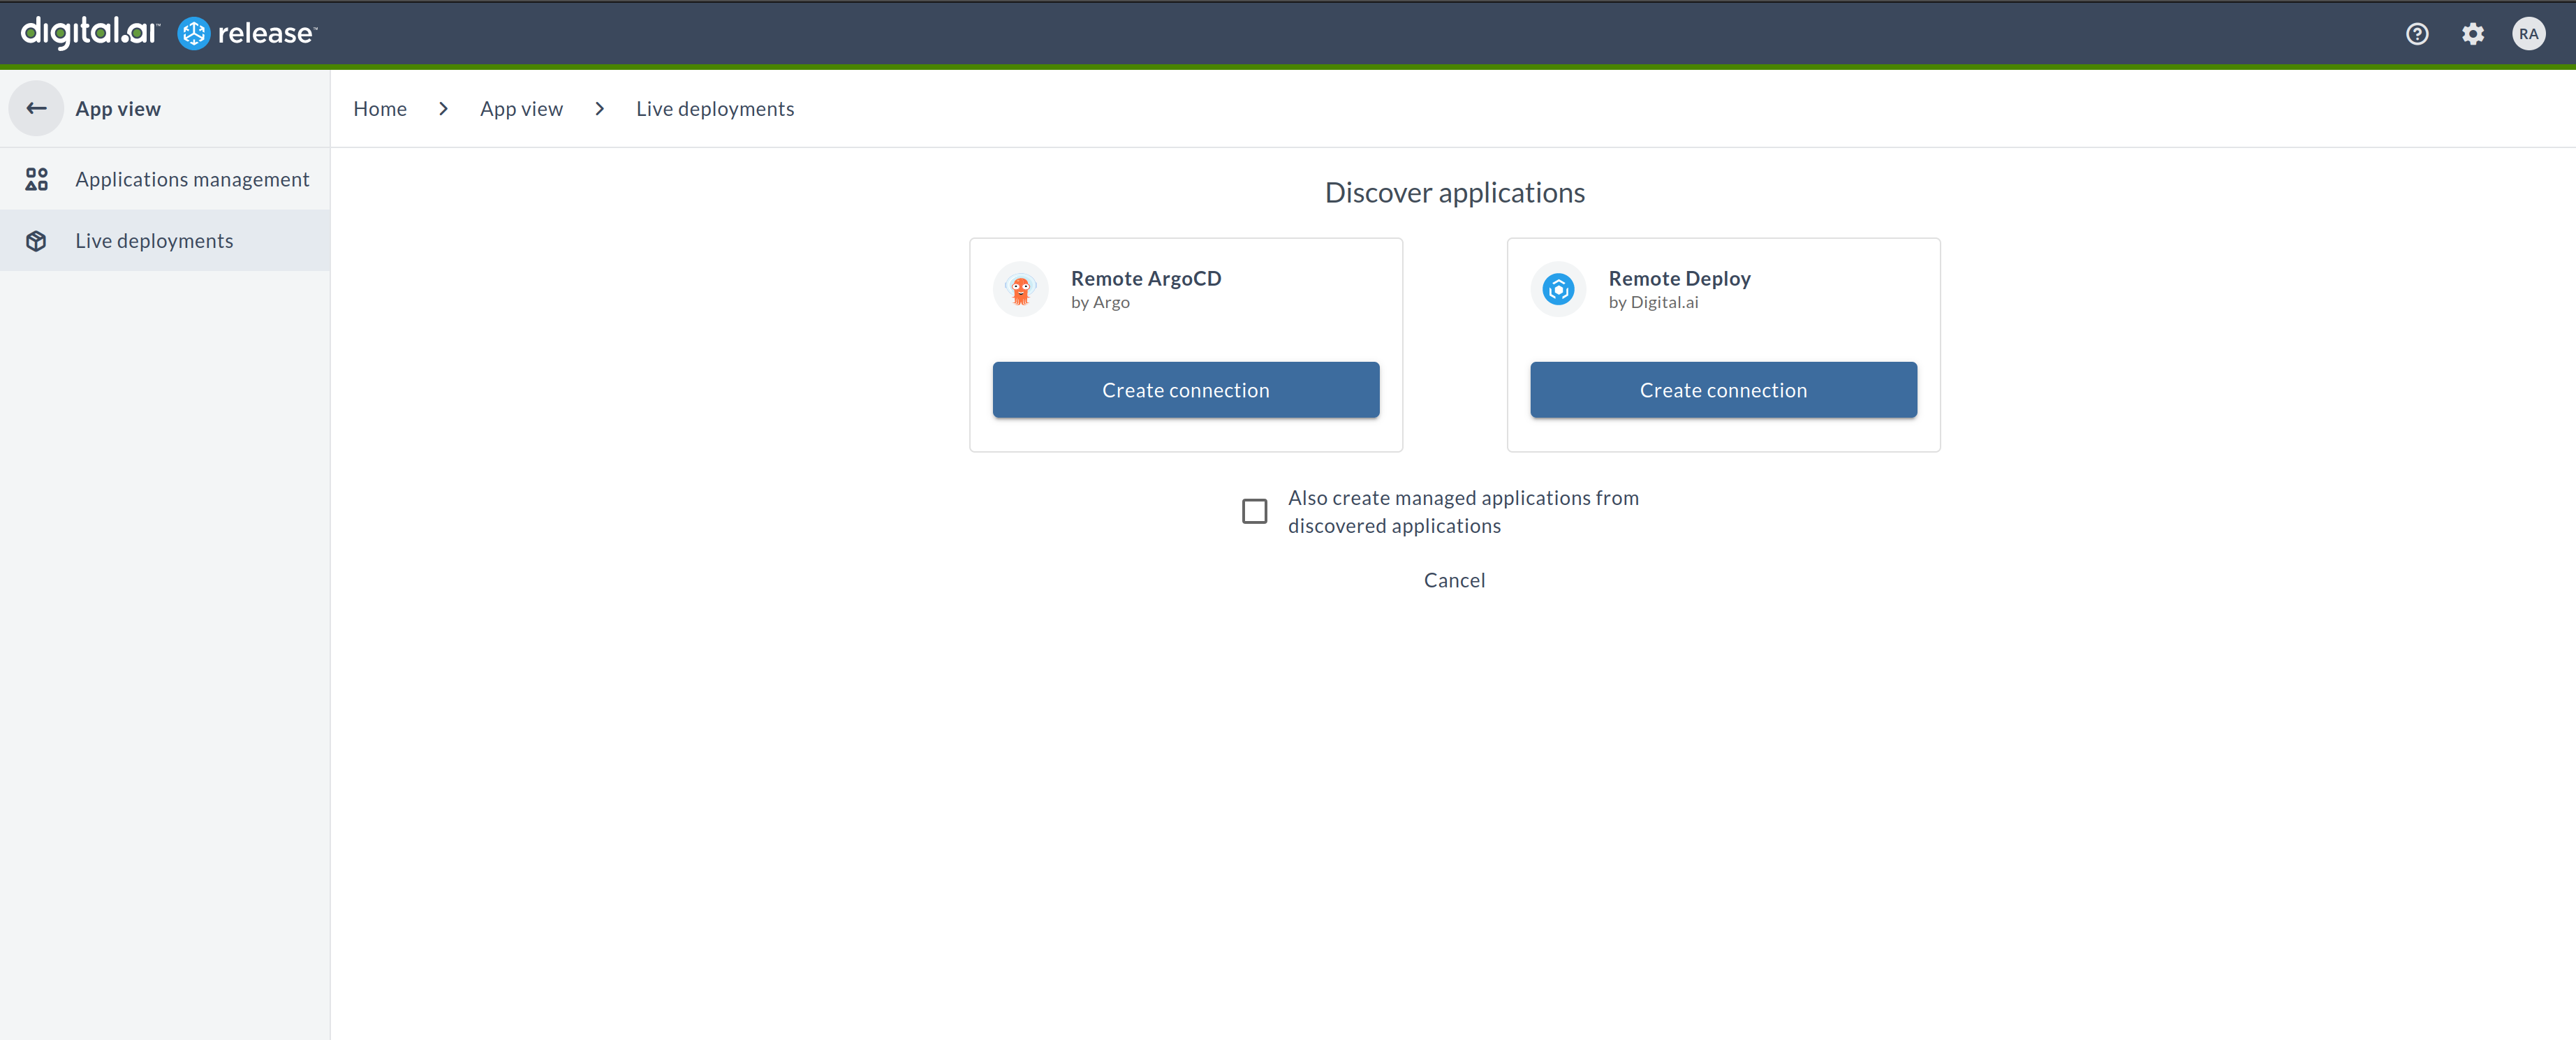Check the discovered applications creation option

coord(1255,509)
